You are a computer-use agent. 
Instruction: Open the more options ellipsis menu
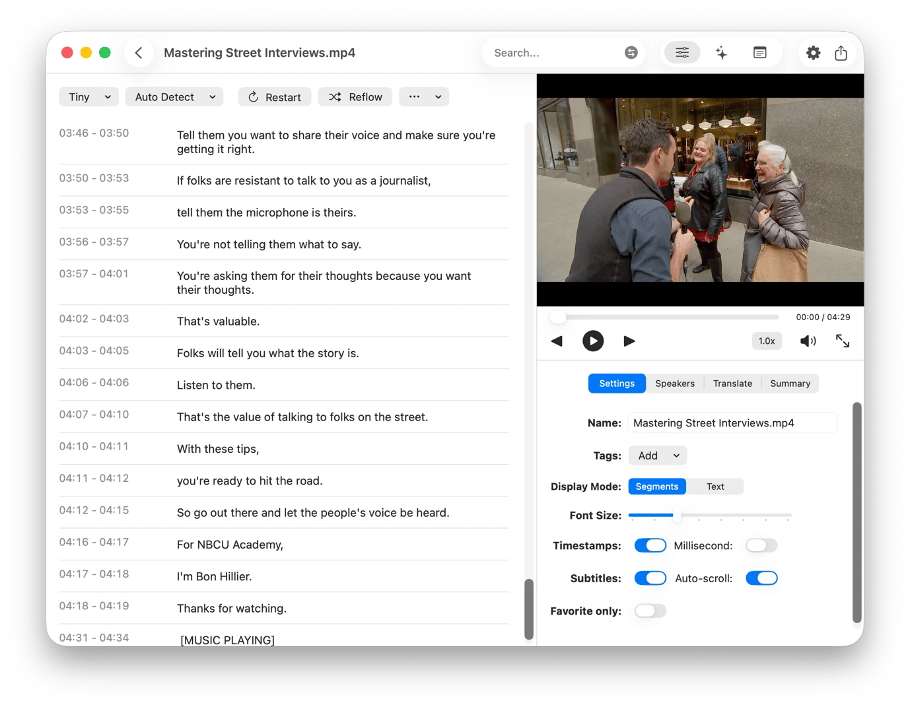(424, 97)
